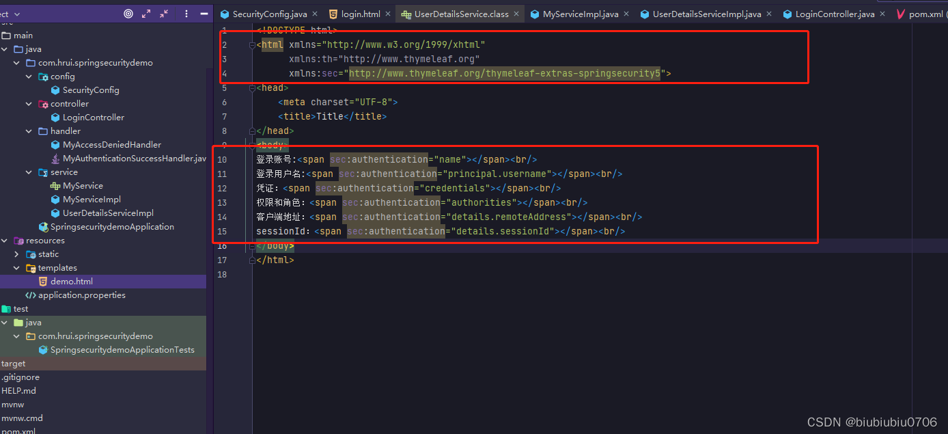
Task: Click "authorities" attribute value in line 13
Action: tap(483, 202)
